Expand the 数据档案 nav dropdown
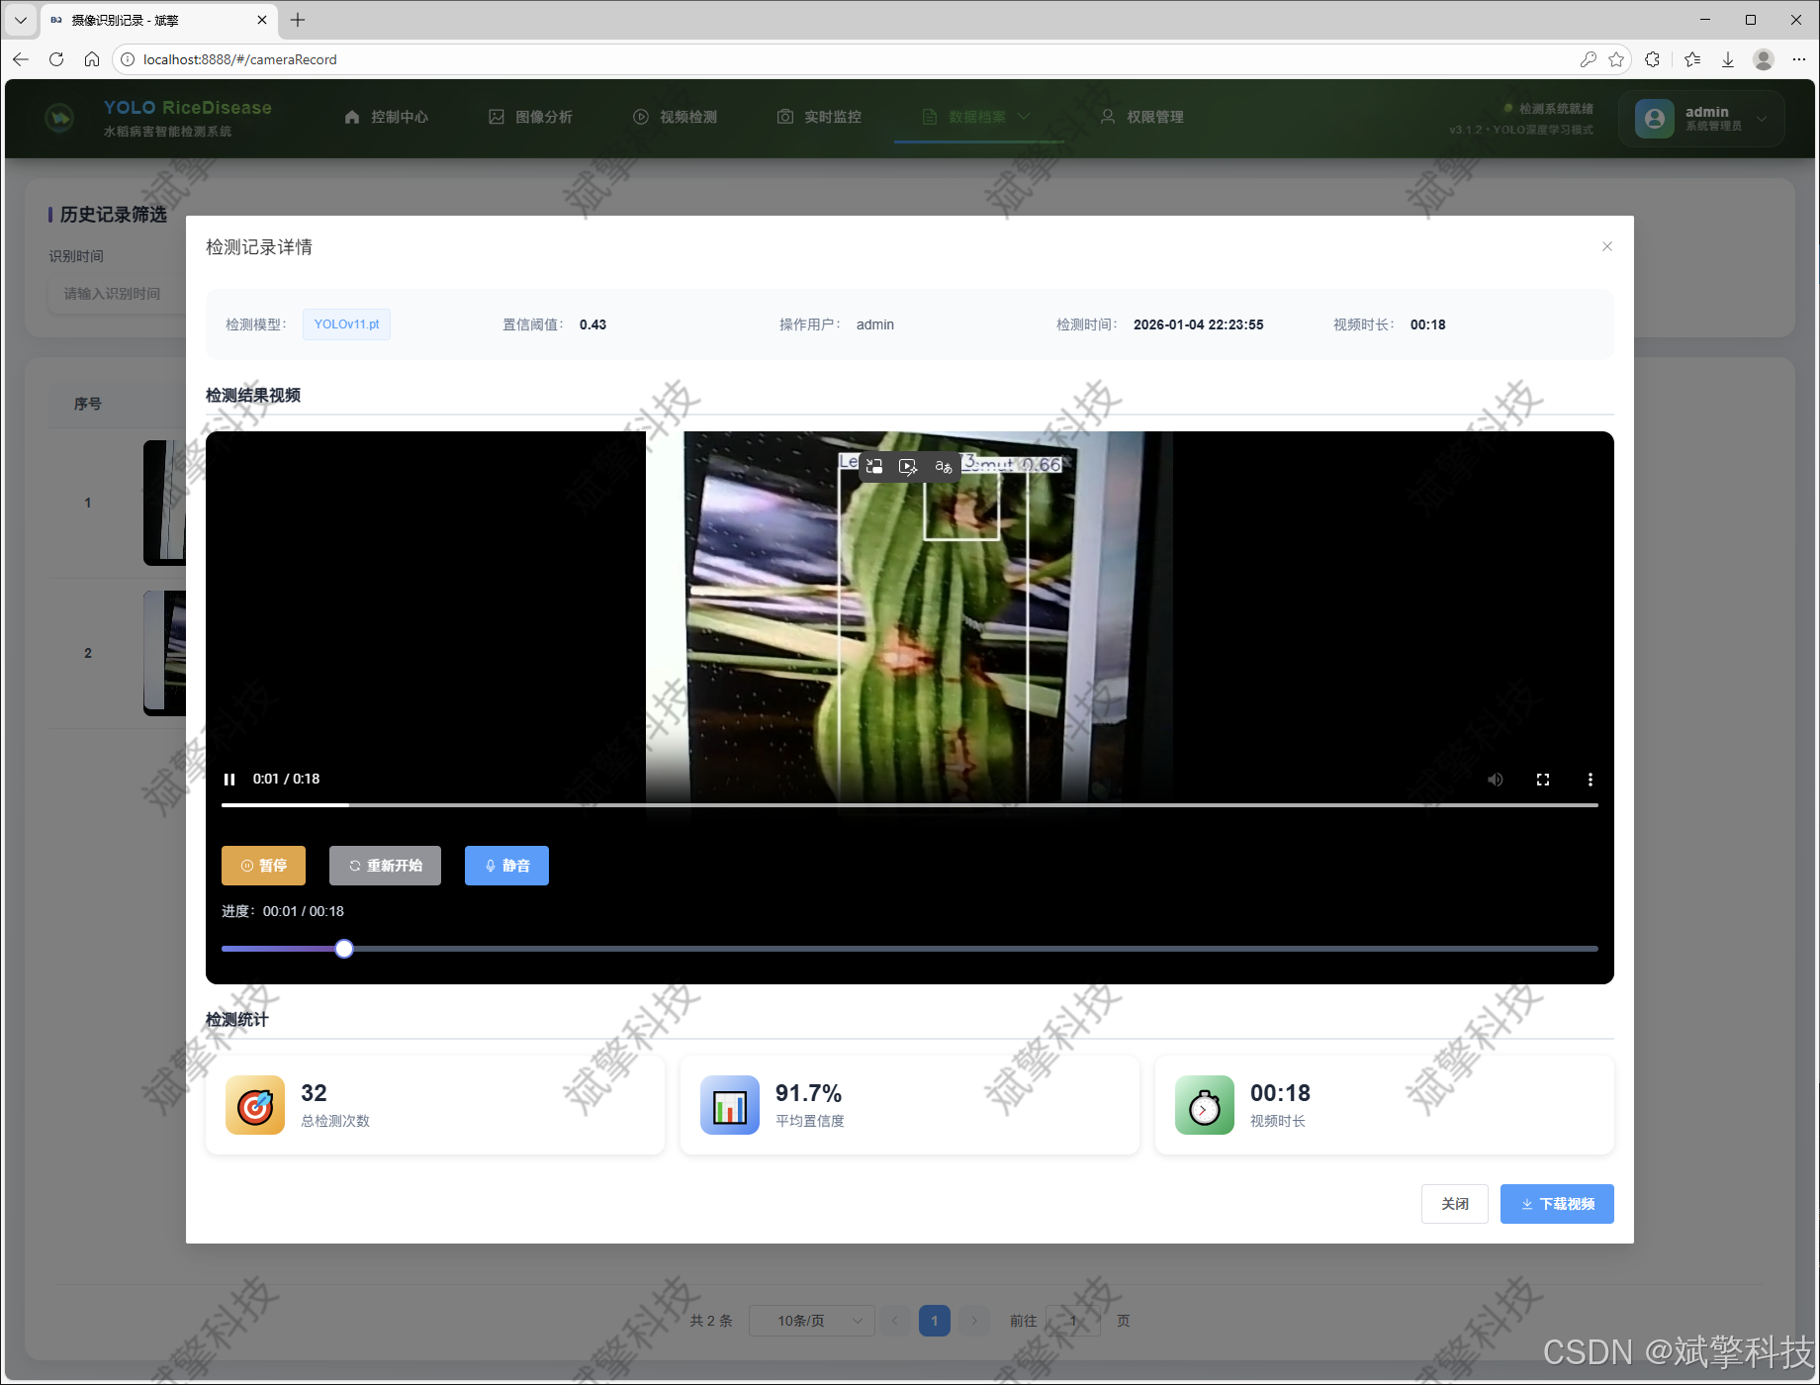Image resolution: width=1820 pixels, height=1385 pixels. [x=977, y=117]
